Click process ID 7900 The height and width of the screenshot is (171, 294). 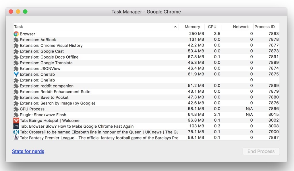[274, 132]
